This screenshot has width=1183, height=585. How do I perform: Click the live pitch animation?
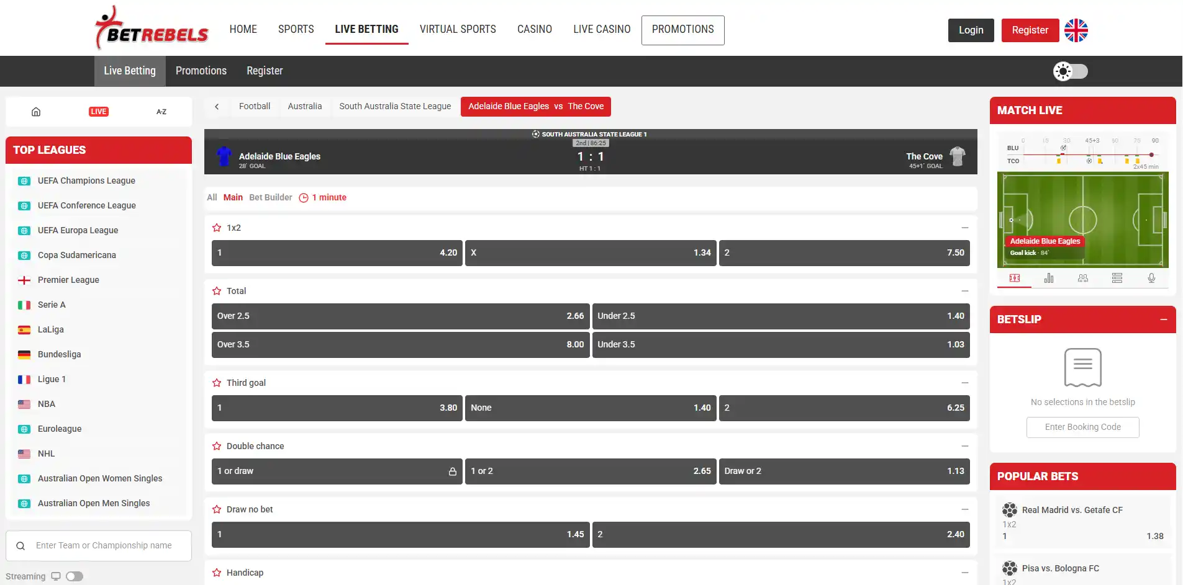(1083, 220)
